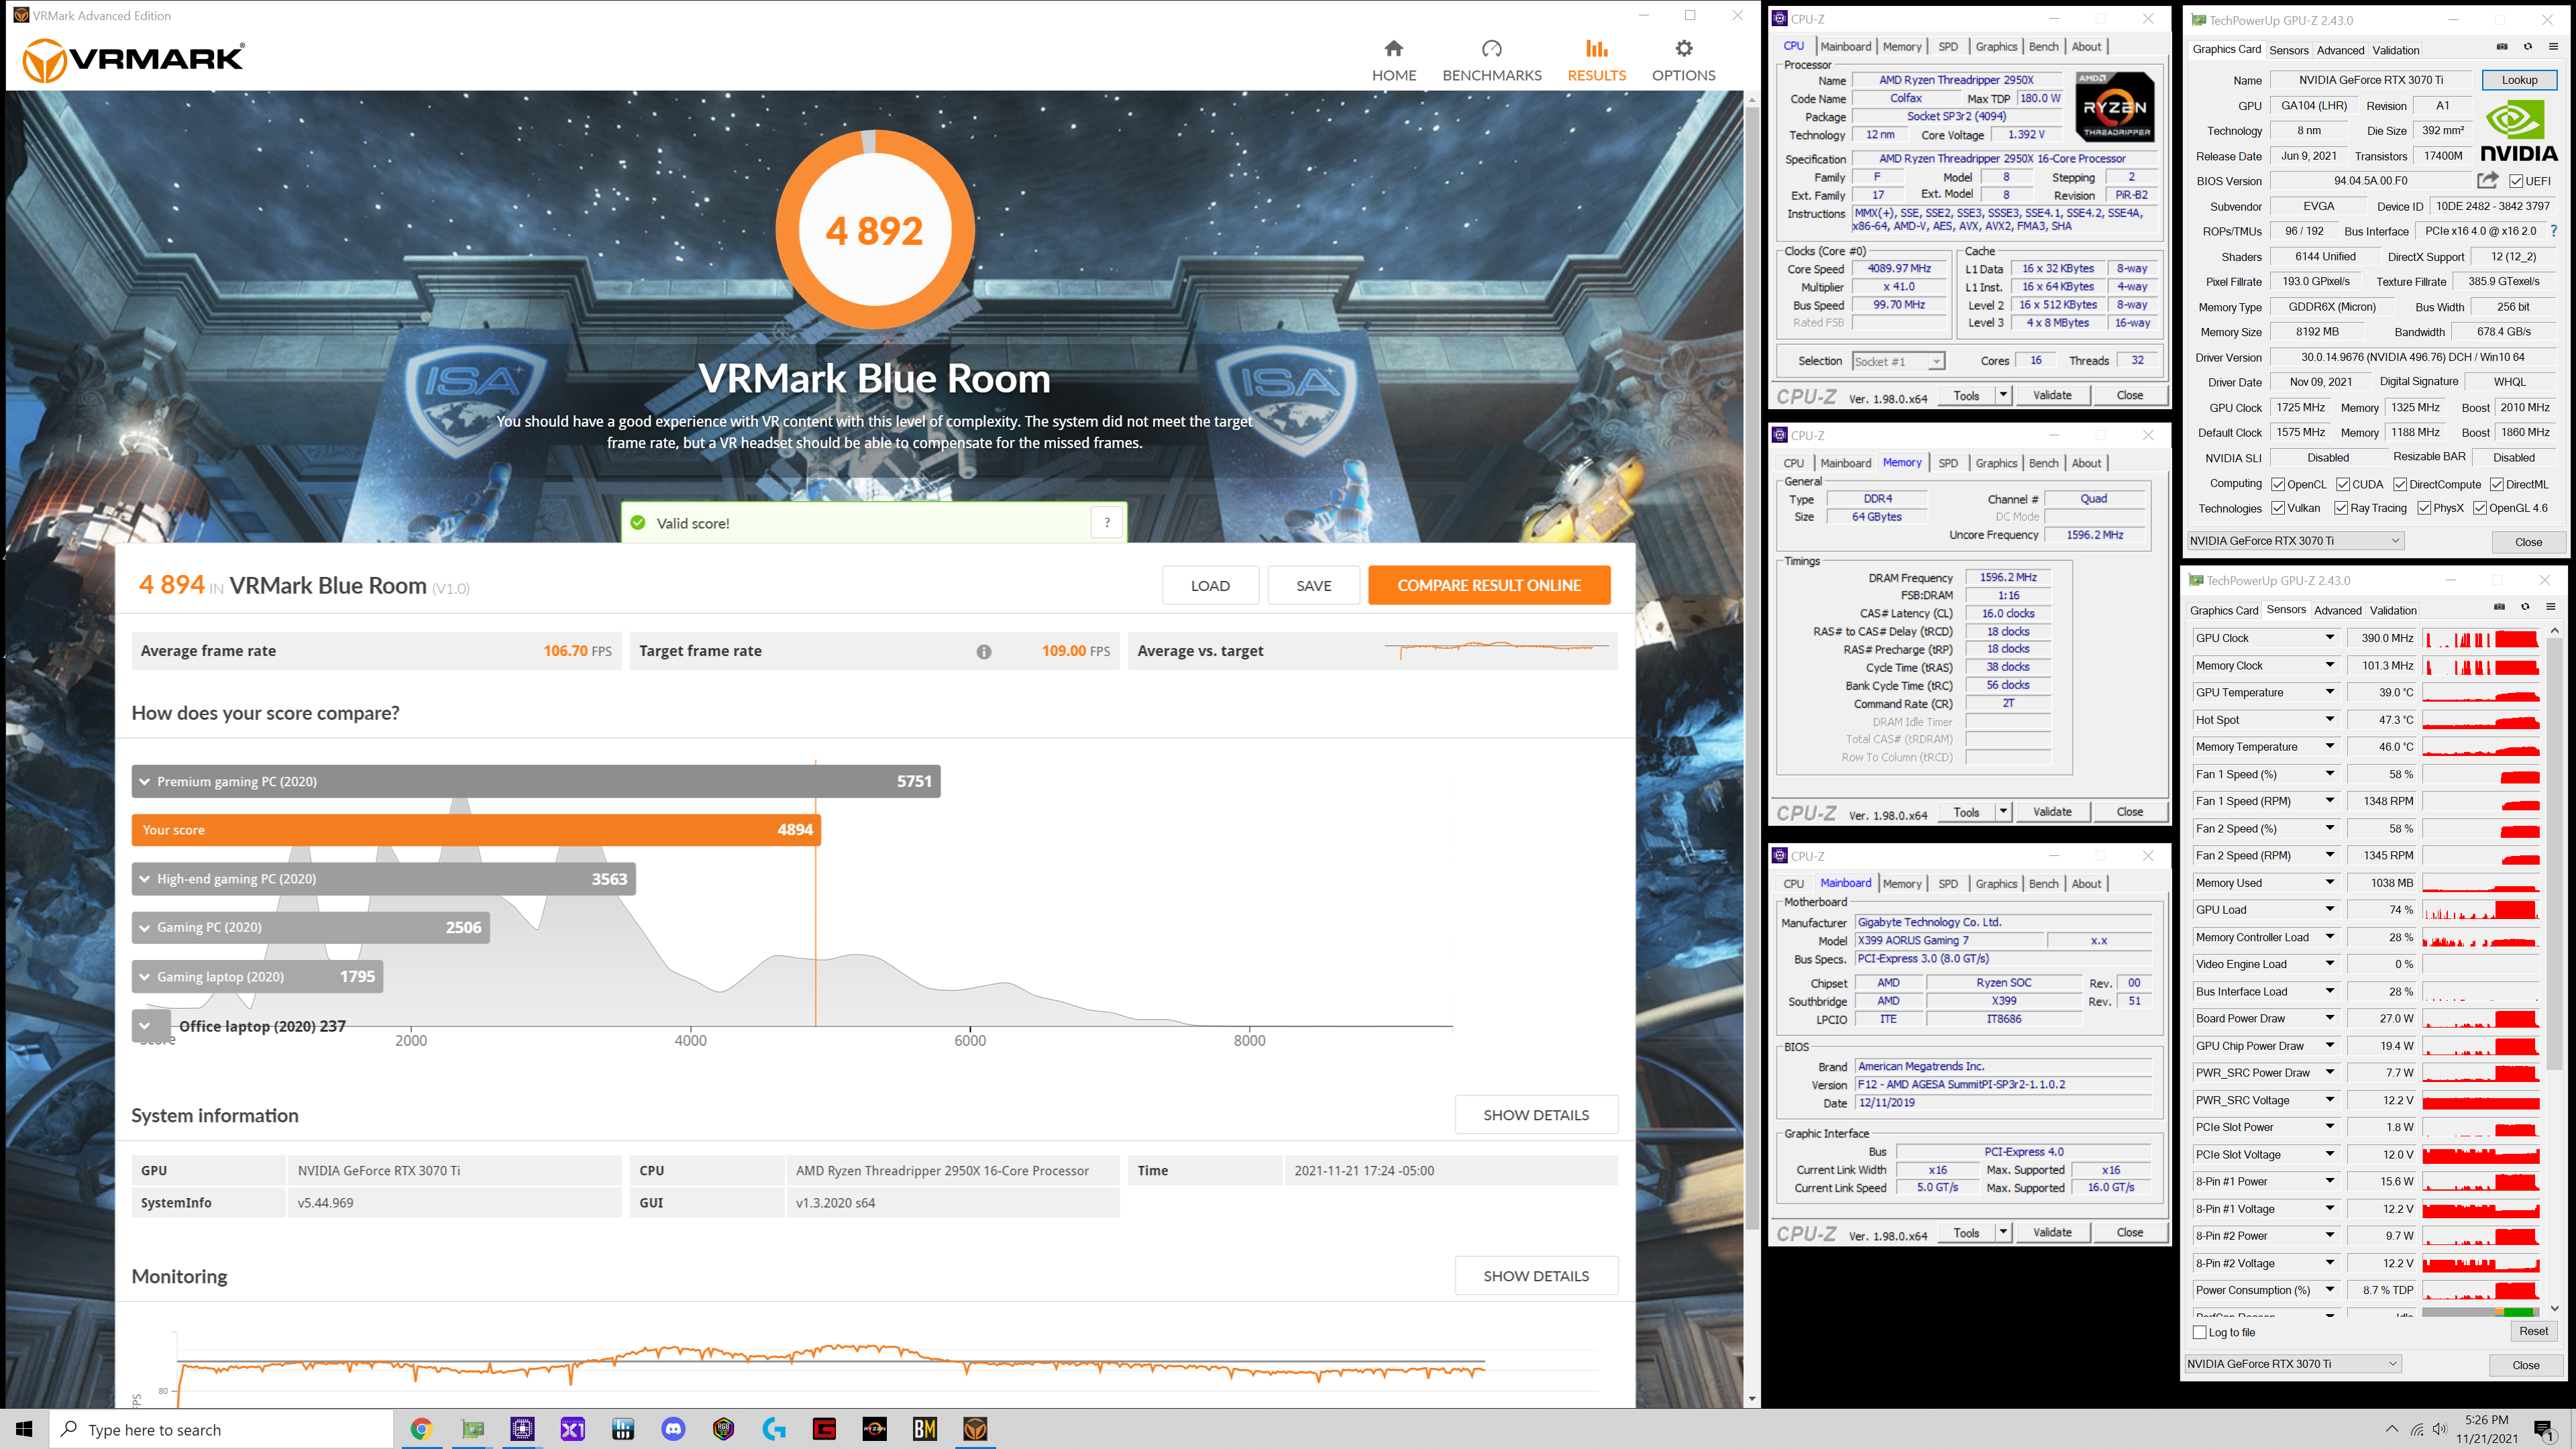Open the notification center icon
Viewport: 2576px width, 1449px height.
point(2543,1429)
